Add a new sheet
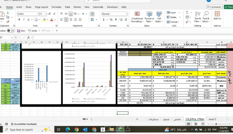This screenshot has width=233, height=134. 137,119
